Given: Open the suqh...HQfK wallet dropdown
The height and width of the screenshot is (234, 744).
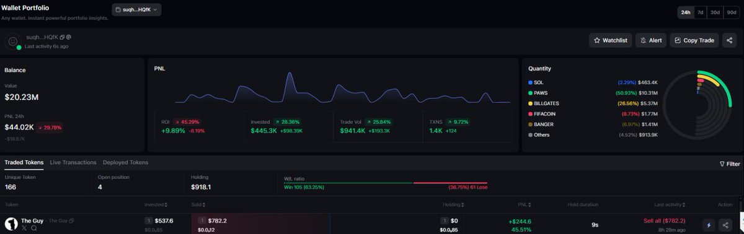Looking at the screenshot, I should click(136, 9).
